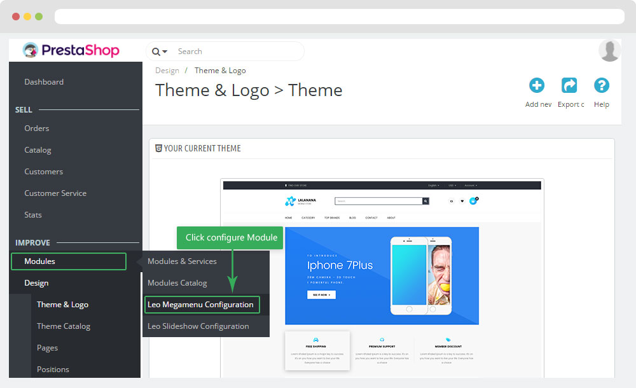Expand the Design sidebar section
This screenshot has height=388, width=636.
coord(36,283)
